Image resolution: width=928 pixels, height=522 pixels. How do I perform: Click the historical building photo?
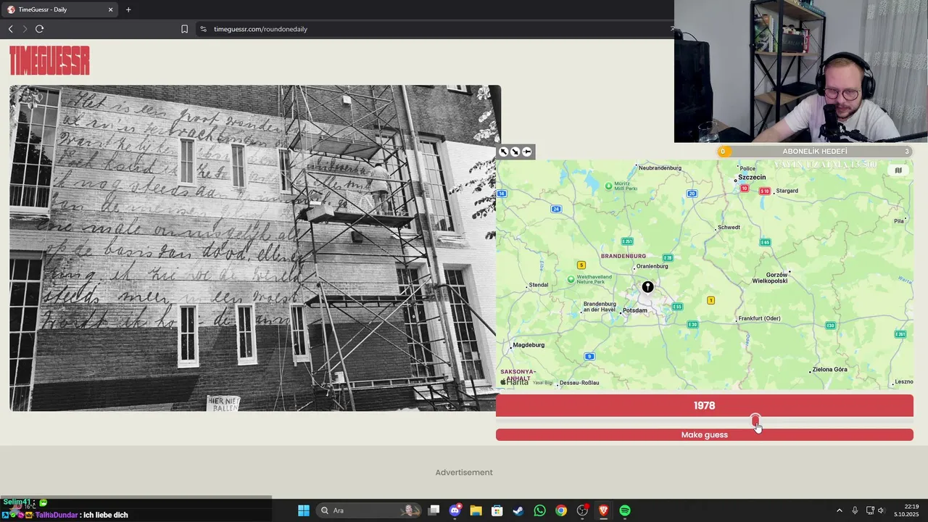click(x=255, y=248)
